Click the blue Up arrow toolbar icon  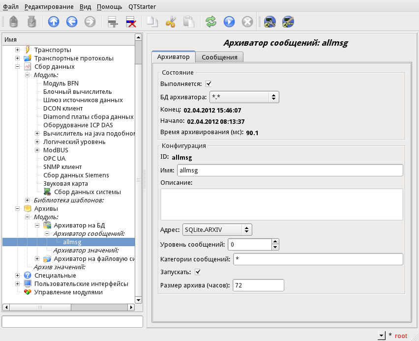[54, 22]
